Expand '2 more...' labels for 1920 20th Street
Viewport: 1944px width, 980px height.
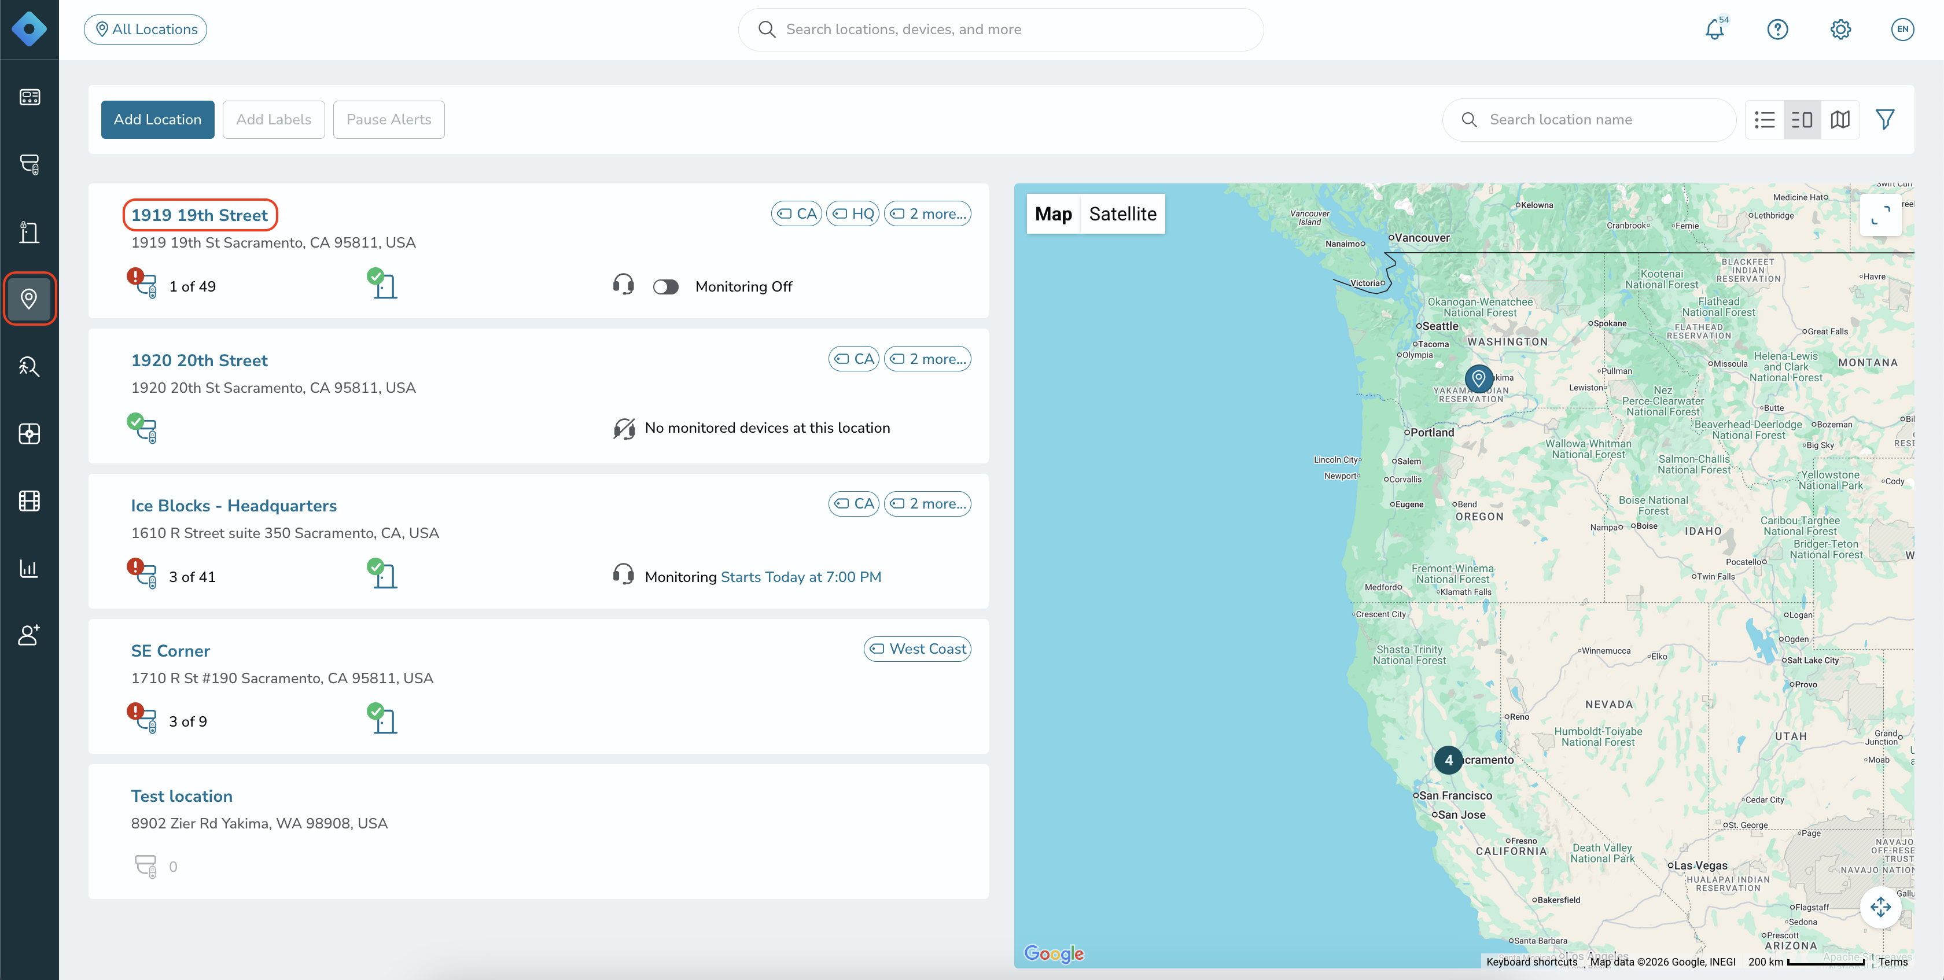927,358
